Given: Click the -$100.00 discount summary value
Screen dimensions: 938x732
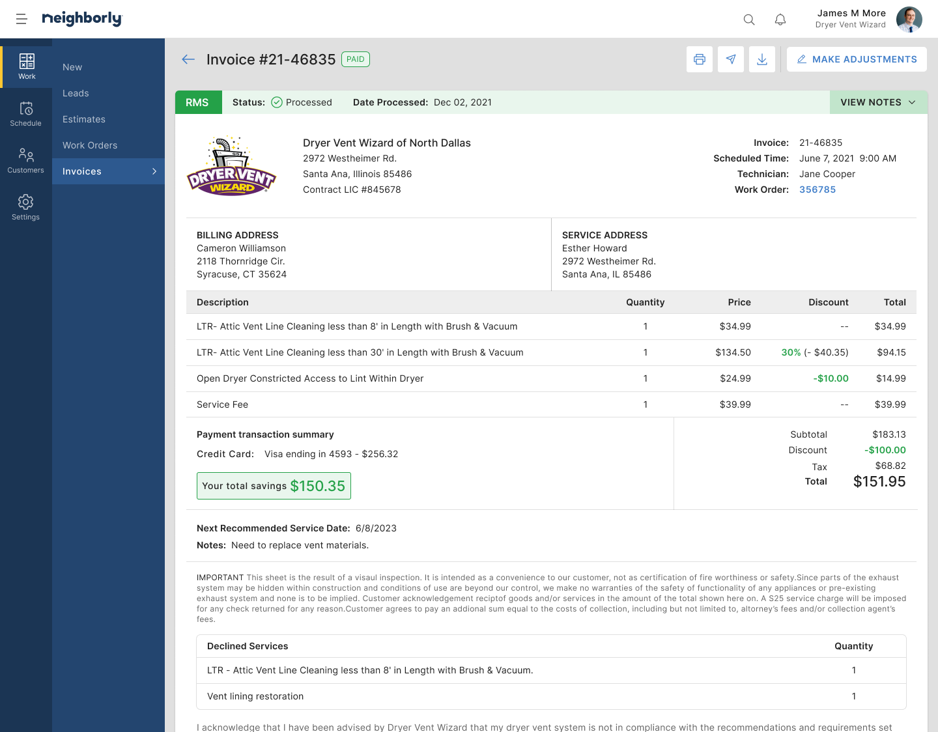Looking at the screenshot, I should click(x=885, y=450).
